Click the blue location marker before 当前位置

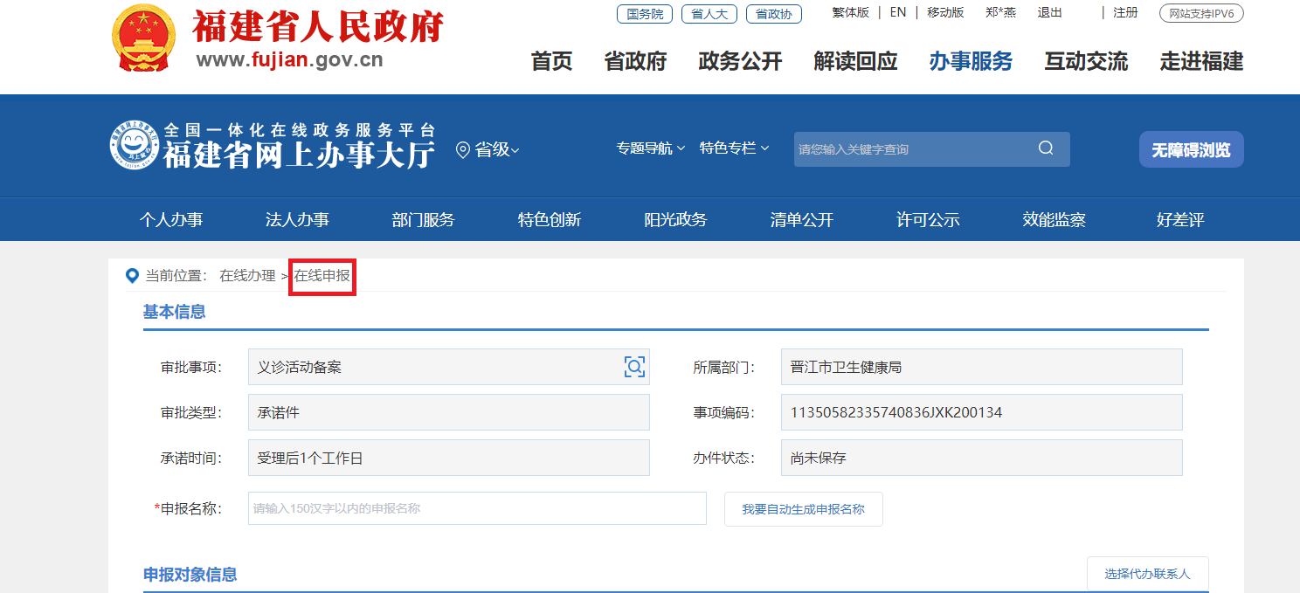(x=132, y=276)
